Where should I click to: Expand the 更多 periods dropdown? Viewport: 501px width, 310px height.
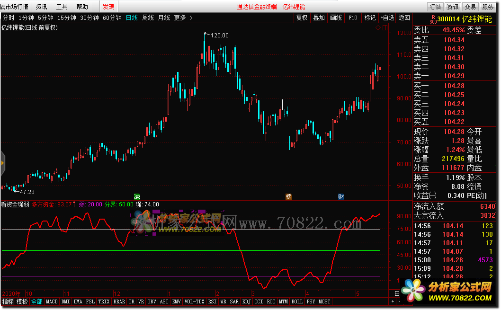click(183, 18)
